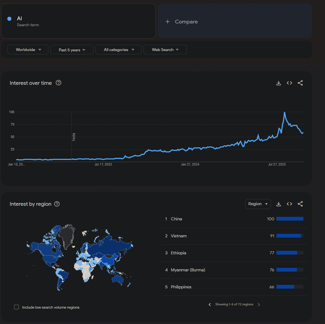Go to next regions page

tap(259, 305)
